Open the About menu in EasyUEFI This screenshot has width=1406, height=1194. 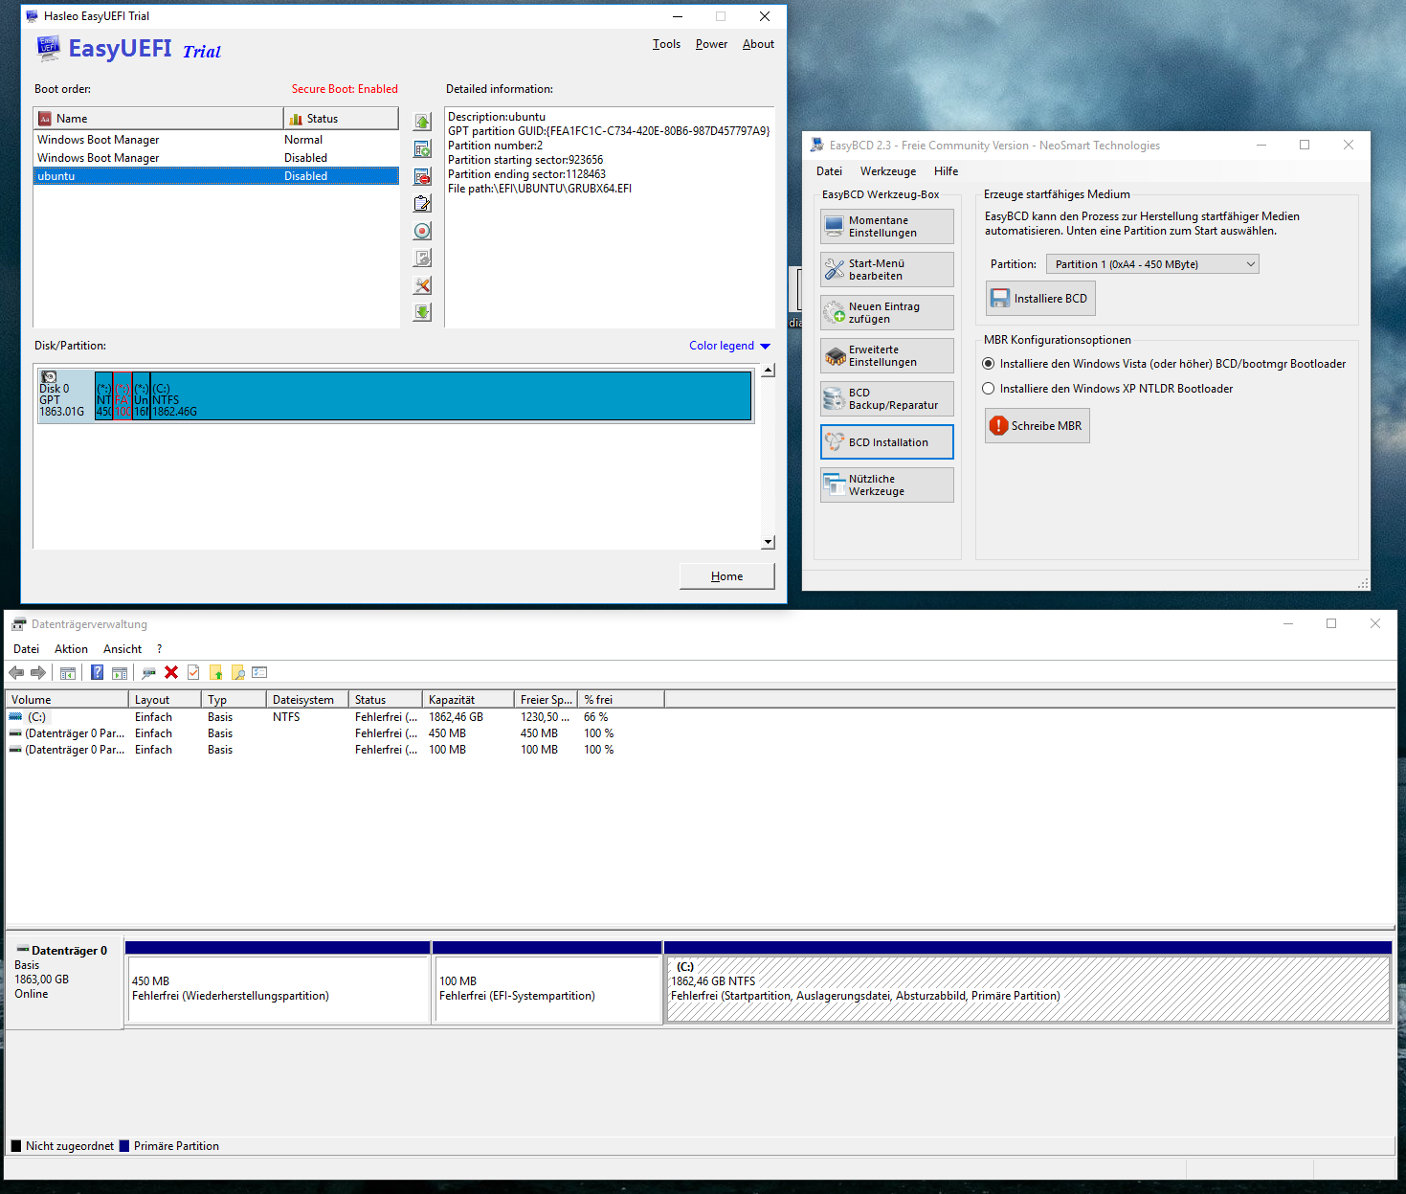click(x=758, y=44)
